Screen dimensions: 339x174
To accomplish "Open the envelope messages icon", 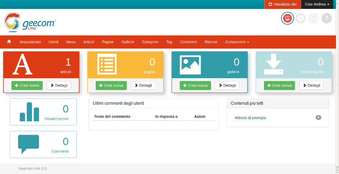I will click(314, 18).
